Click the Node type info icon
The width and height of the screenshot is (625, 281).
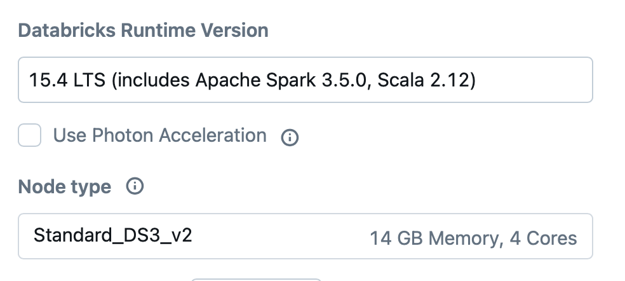pyautogui.click(x=135, y=186)
